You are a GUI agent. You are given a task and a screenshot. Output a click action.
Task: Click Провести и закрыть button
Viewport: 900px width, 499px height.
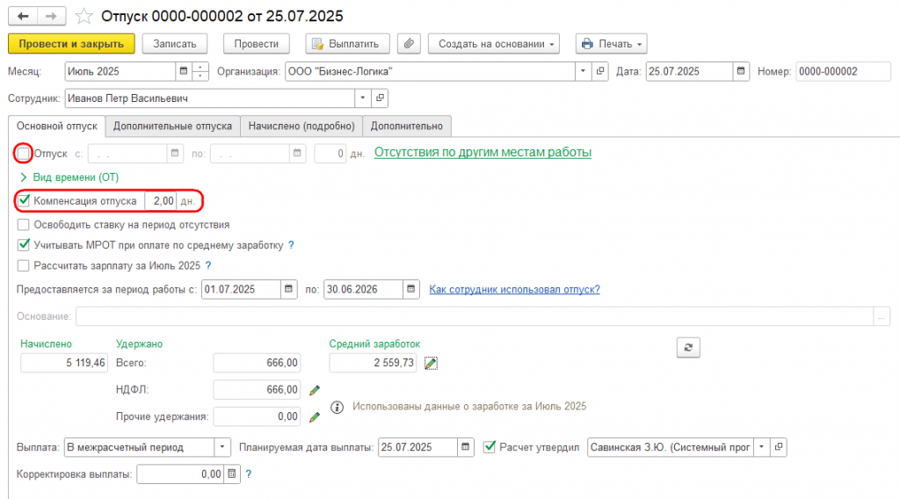[71, 44]
